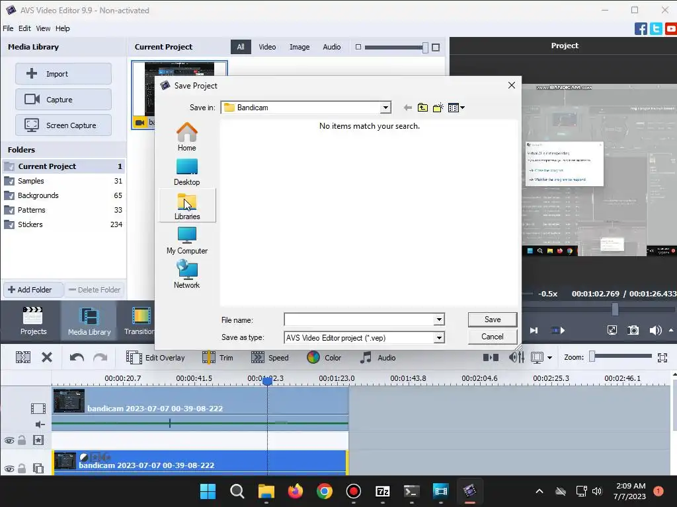Switch to the Image filter tab
This screenshot has width=677, height=507.
click(x=299, y=47)
